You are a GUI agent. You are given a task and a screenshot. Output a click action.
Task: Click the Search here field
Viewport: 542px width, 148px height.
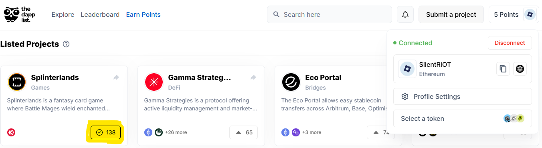pos(330,14)
